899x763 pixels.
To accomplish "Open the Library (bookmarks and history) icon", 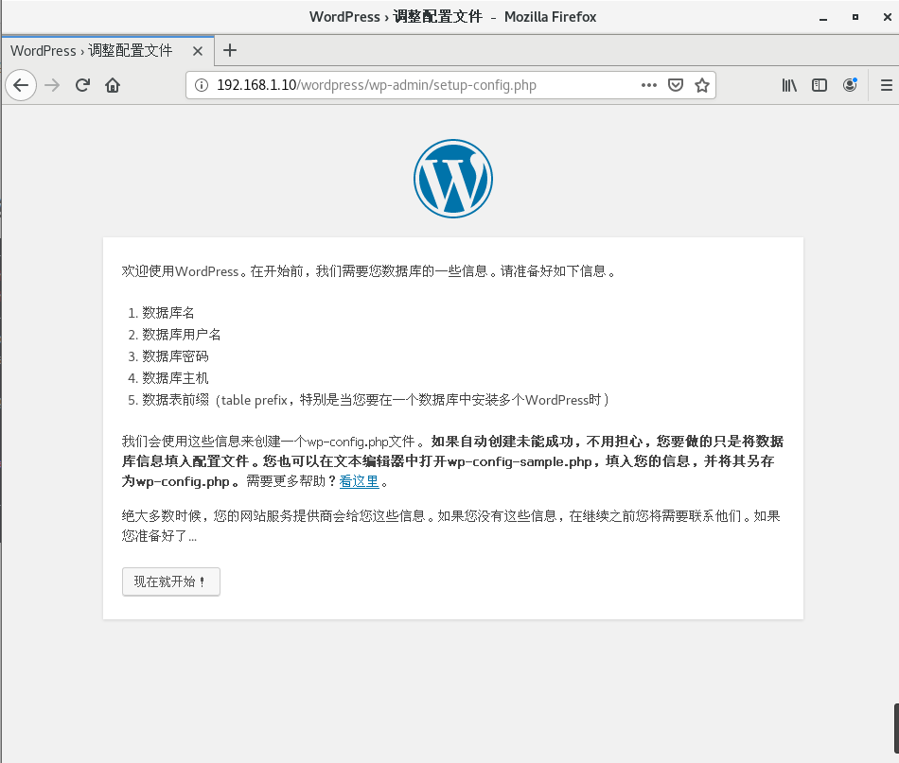I will (x=789, y=85).
